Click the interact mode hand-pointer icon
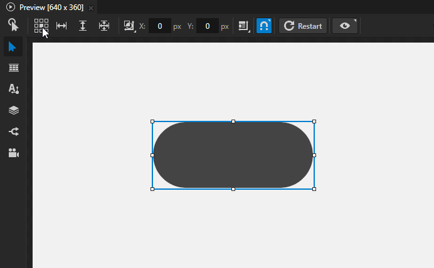The height and width of the screenshot is (268, 434). click(13, 25)
